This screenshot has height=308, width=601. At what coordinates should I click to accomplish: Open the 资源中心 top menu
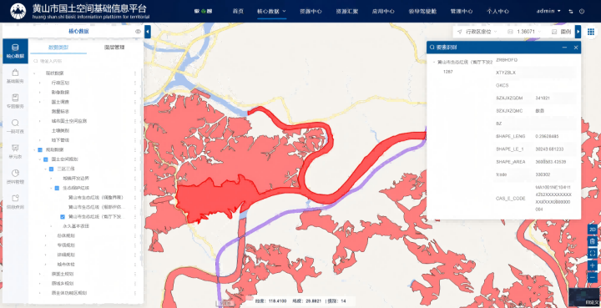(x=311, y=11)
